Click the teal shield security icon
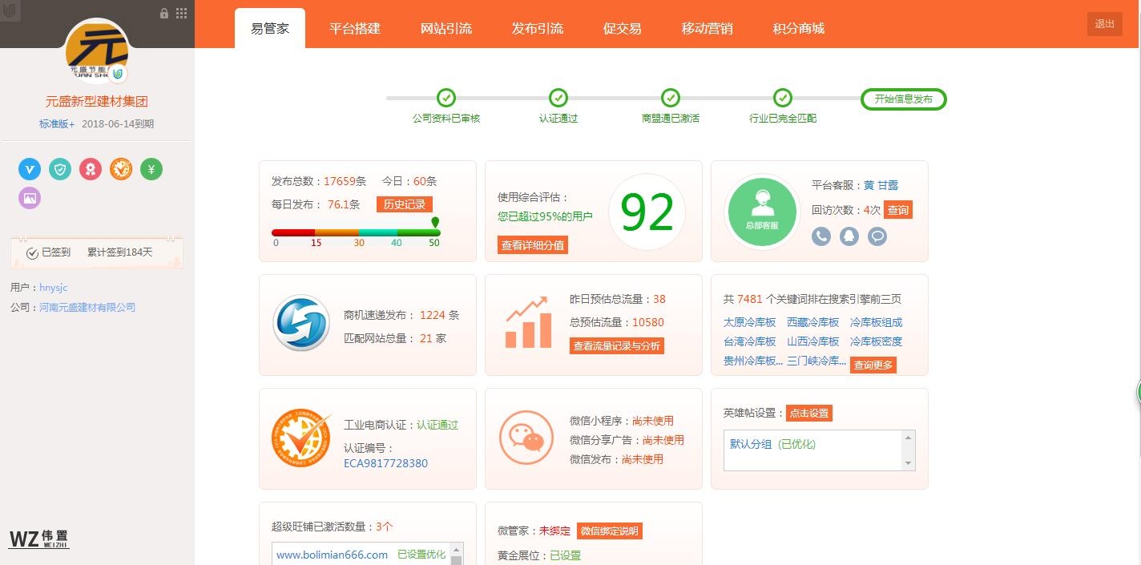The width and height of the screenshot is (1141, 565). pyautogui.click(x=60, y=169)
